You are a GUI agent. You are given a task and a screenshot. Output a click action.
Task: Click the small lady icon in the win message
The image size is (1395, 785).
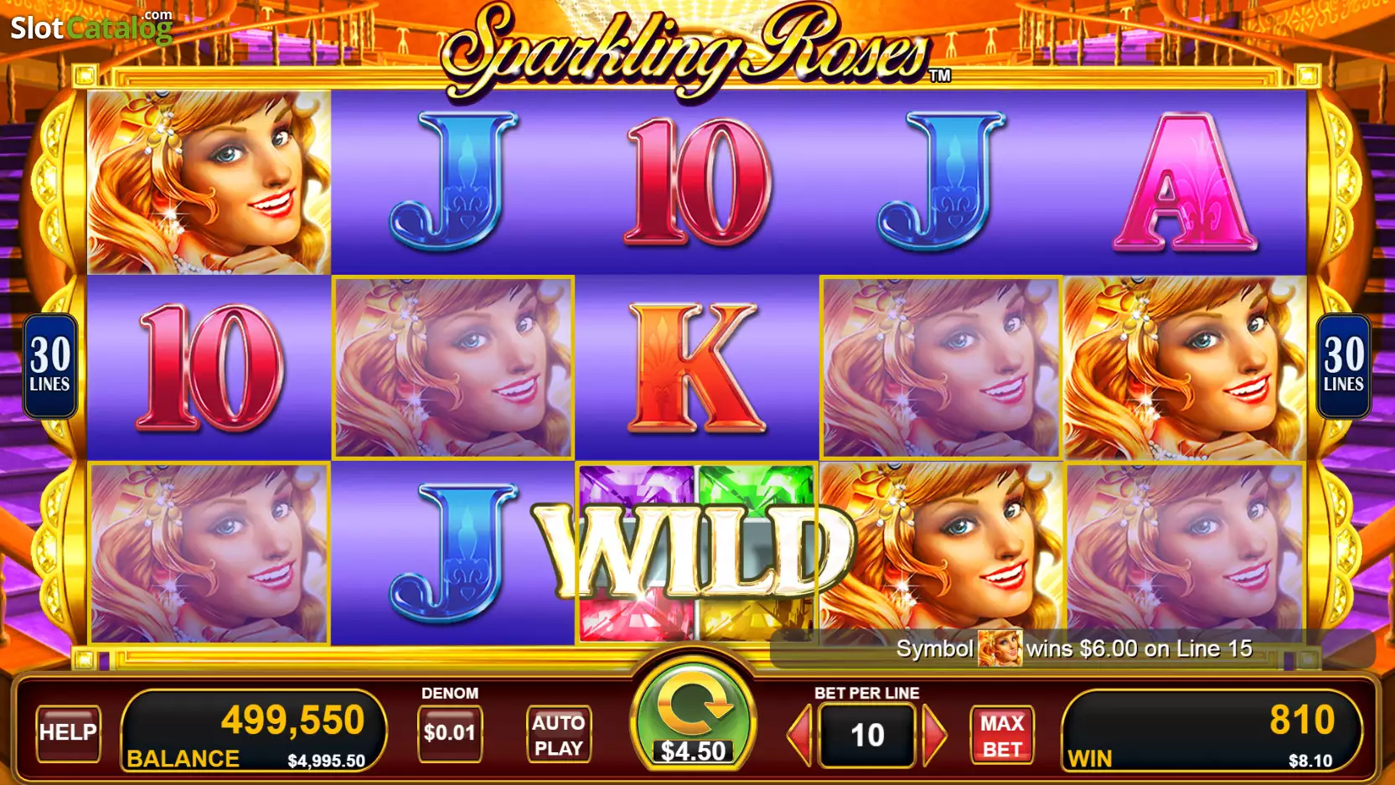point(1000,648)
